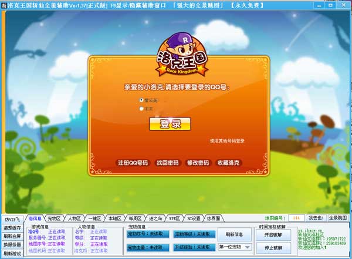Image resolution: width=352 pixels, height=259 pixels.
Task: Switch to 炫界面 tab
Action: (x=214, y=218)
